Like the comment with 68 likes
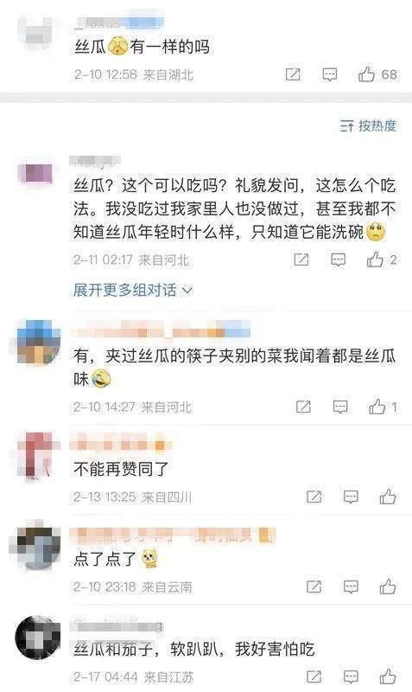Viewport: 412px width, 692px height. (366, 74)
